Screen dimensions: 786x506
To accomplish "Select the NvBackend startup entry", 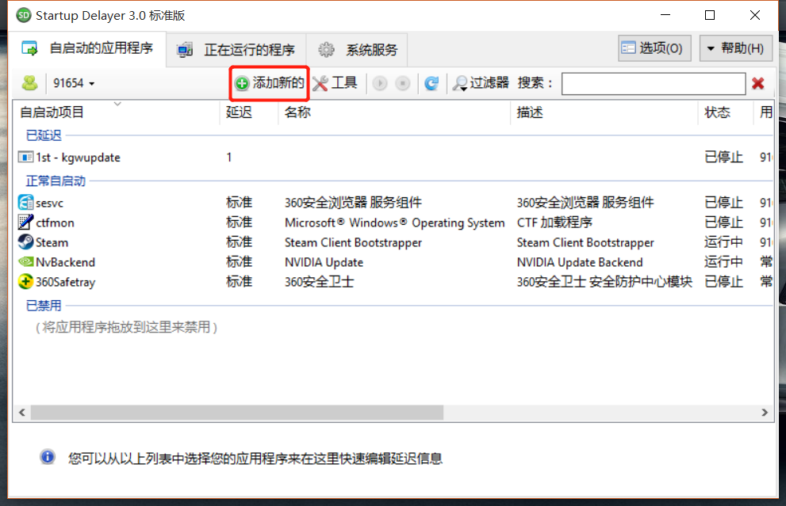I will [x=393, y=262].
